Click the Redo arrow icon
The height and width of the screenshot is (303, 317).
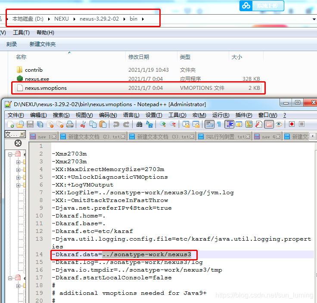pyautogui.click(x=126, y=124)
